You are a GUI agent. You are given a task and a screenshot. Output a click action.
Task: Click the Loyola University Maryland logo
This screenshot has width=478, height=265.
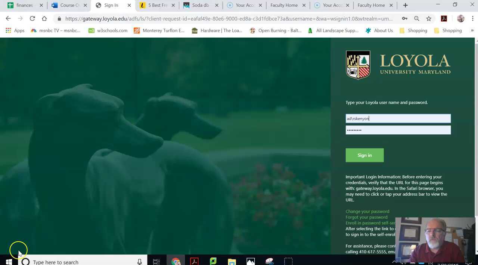tap(398, 65)
